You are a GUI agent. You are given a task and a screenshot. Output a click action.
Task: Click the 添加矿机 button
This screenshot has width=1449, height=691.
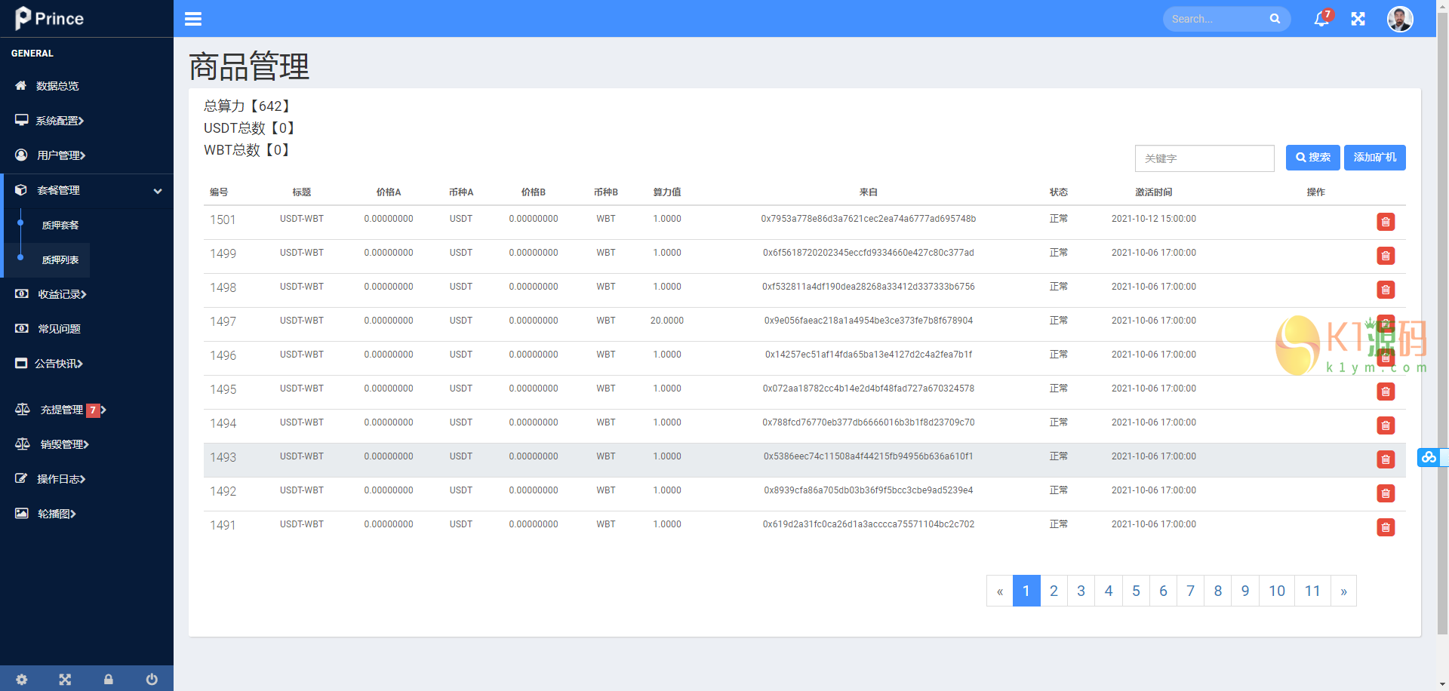1374,158
